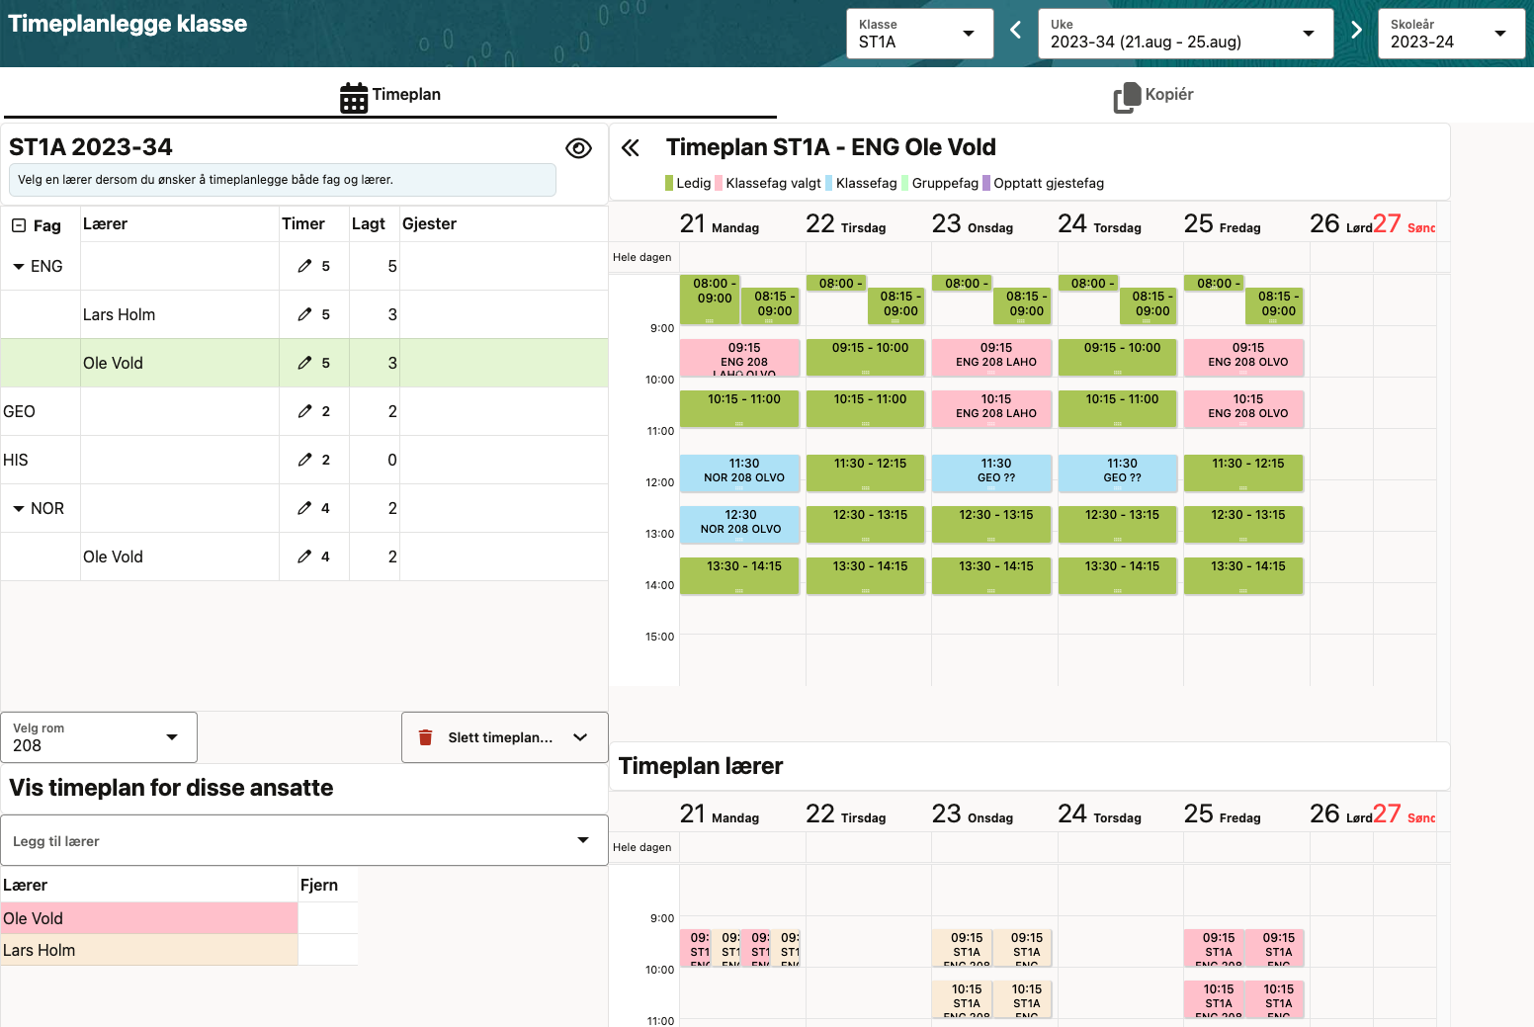Edit hours pencil for Ole Vold ENG
Image resolution: width=1534 pixels, height=1027 pixels.
point(304,363)
